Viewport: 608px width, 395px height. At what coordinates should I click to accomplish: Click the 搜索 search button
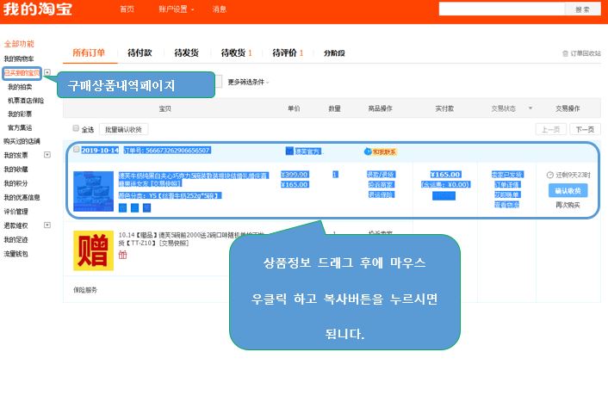(x=582, y=9)
